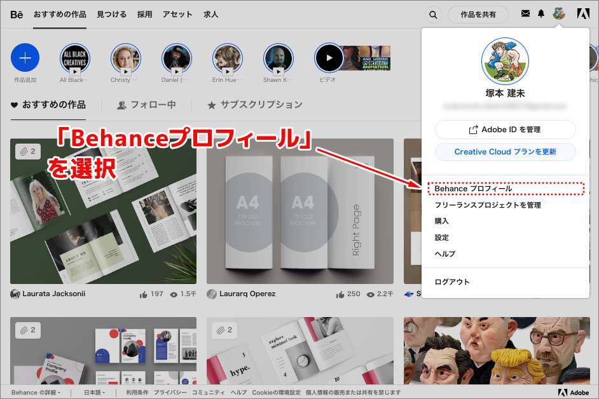Viewport: 599px width, 399px height.
Task: Click user name 塚本 建未 in menu
Action: pos(505,93)
